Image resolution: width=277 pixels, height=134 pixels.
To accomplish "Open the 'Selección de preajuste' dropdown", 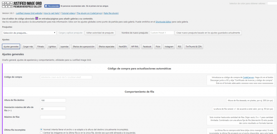I will [29, 33].
